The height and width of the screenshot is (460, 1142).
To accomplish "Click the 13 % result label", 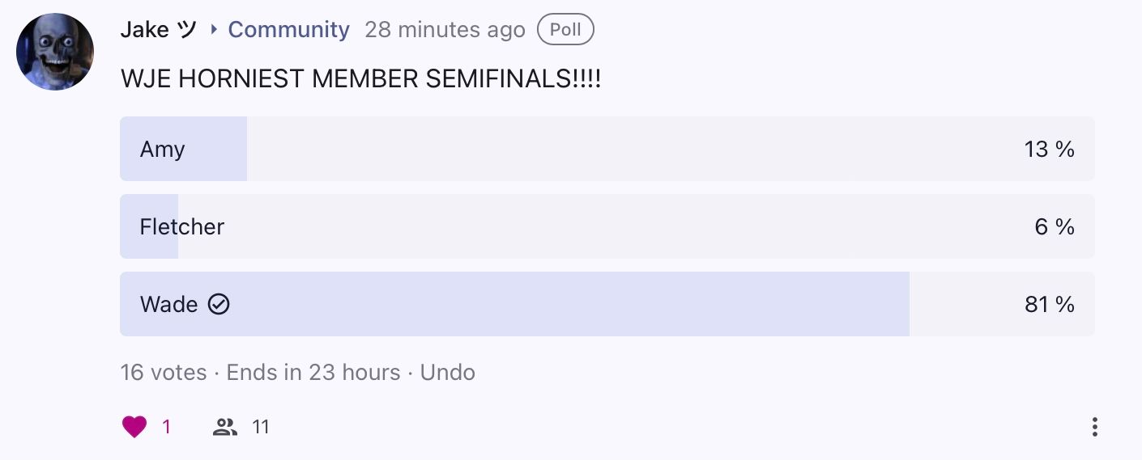I will (x=1049, y=149).
